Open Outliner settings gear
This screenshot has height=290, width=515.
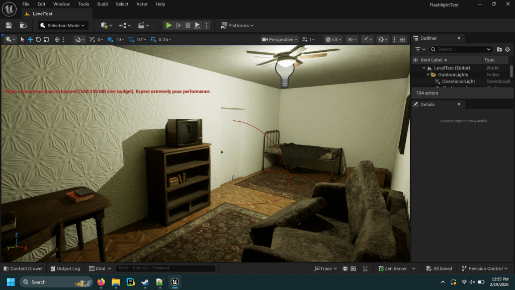pos(507,49)
